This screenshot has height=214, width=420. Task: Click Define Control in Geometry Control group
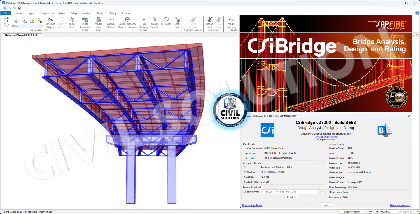[x=193, y=23]
